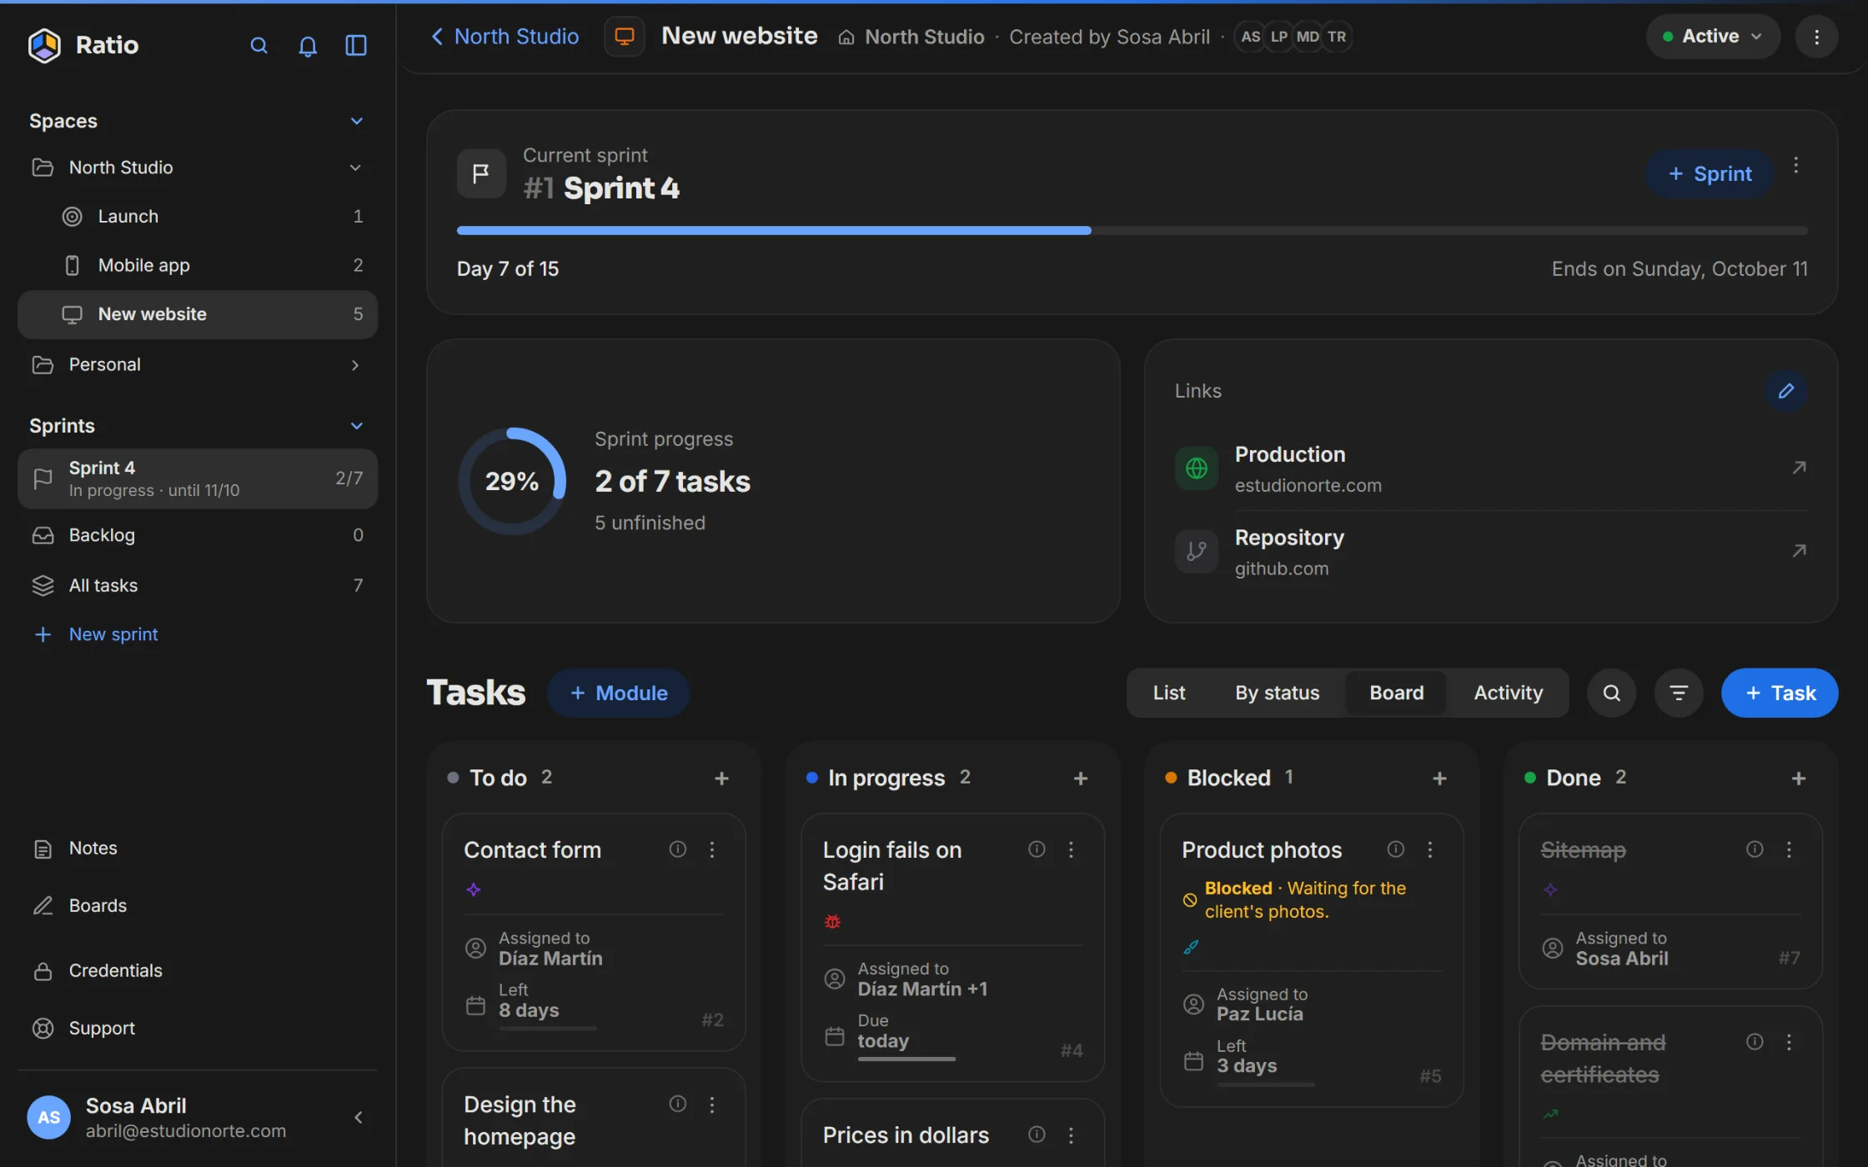Collapse the Spaces section
The height and width of the screenshot is (1167, 1868).
(x=356, y=121)
